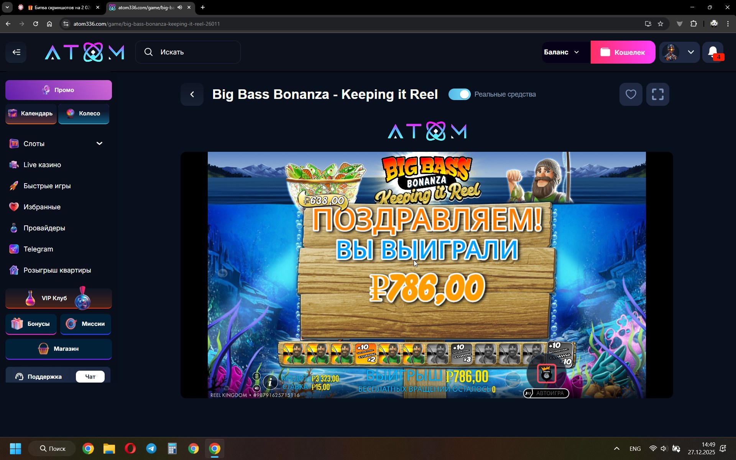Open the game hamburger menu icon
Screen dimensions: 736x460
coord(256,376)
